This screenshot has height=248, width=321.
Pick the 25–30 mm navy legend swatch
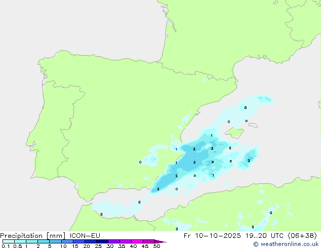pos(102,241)
